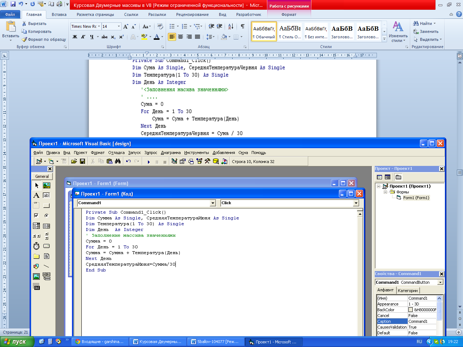This screenshot has height=347, width=463.
Task: Open the font size 14 dropdown
Action: click(119, 26)
